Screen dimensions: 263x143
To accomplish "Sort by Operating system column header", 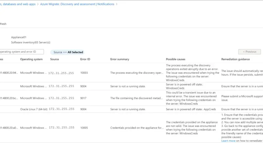I will pos(31,59).
